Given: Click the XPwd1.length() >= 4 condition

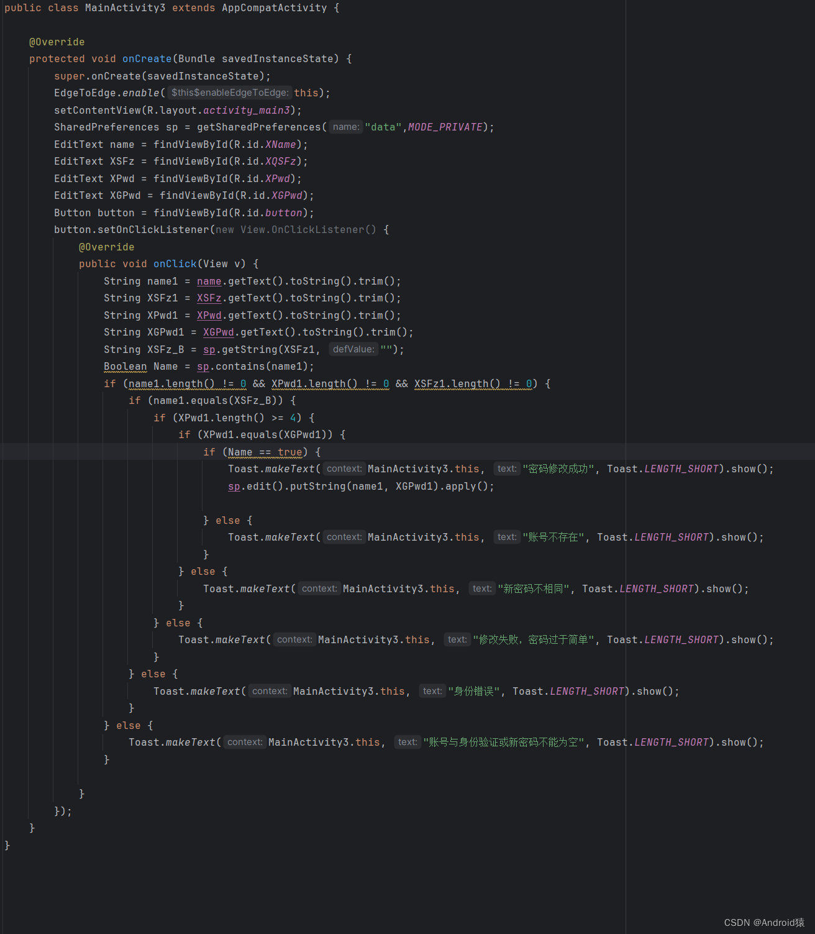Looking at the screenshot, I should (237, 418).
